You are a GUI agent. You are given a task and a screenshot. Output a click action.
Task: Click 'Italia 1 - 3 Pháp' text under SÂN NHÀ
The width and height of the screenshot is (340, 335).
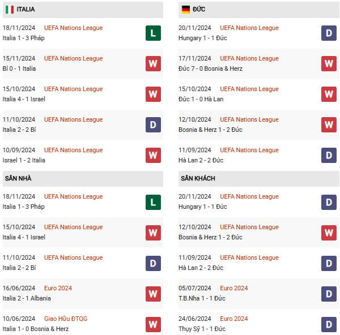pos(23,207)
